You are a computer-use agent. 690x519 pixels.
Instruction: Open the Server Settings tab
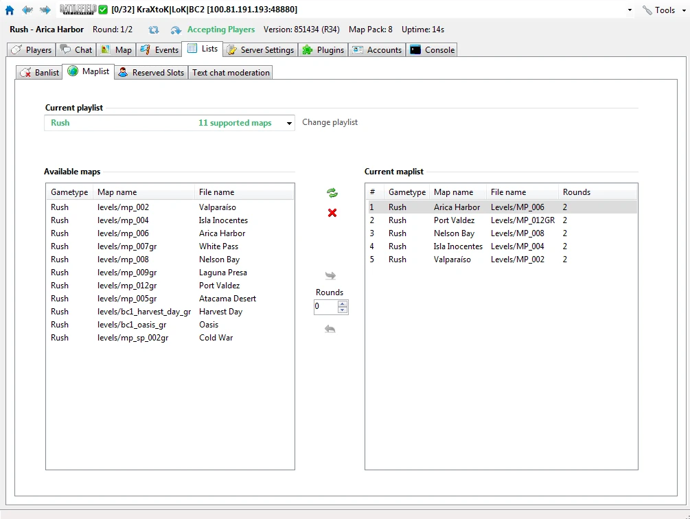[x=260, y=50]
